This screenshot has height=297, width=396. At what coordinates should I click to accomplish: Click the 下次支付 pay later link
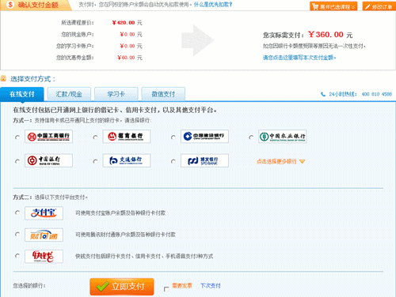click(211, 286)
